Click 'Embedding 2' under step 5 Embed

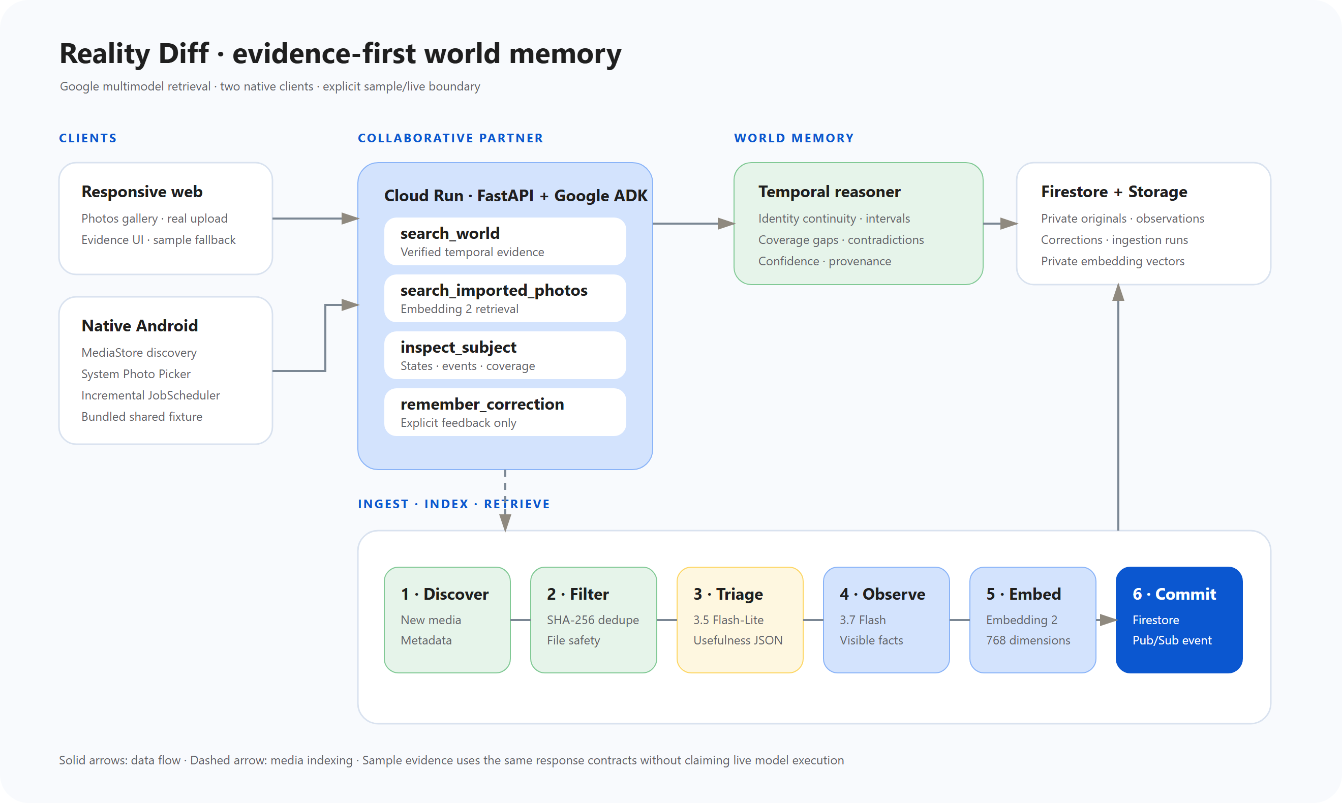click(1022, 620)
